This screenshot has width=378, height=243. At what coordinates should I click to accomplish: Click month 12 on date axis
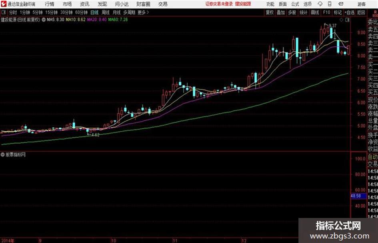pos(244,240)
